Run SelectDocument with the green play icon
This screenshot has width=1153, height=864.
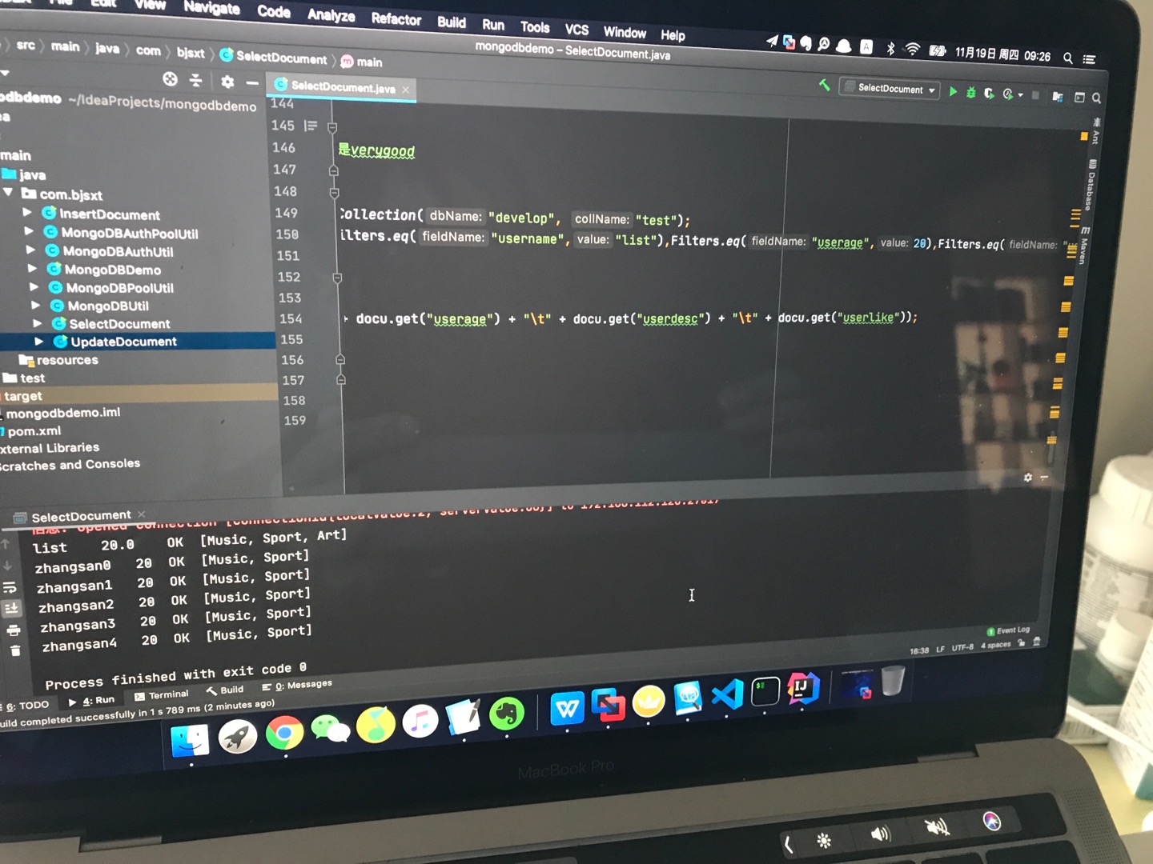coord(953,92)
